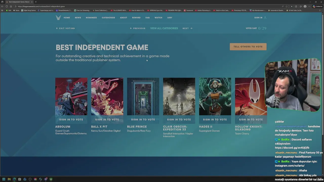Open the NEWS nav item
This screenshot has width=324, height=182.
coord(78,18)
